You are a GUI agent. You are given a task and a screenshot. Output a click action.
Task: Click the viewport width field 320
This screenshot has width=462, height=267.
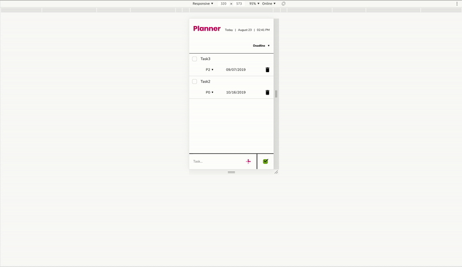[223, 3]
